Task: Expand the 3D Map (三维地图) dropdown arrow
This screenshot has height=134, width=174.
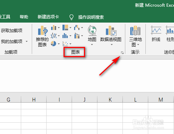Action: (x=138, y=45)
